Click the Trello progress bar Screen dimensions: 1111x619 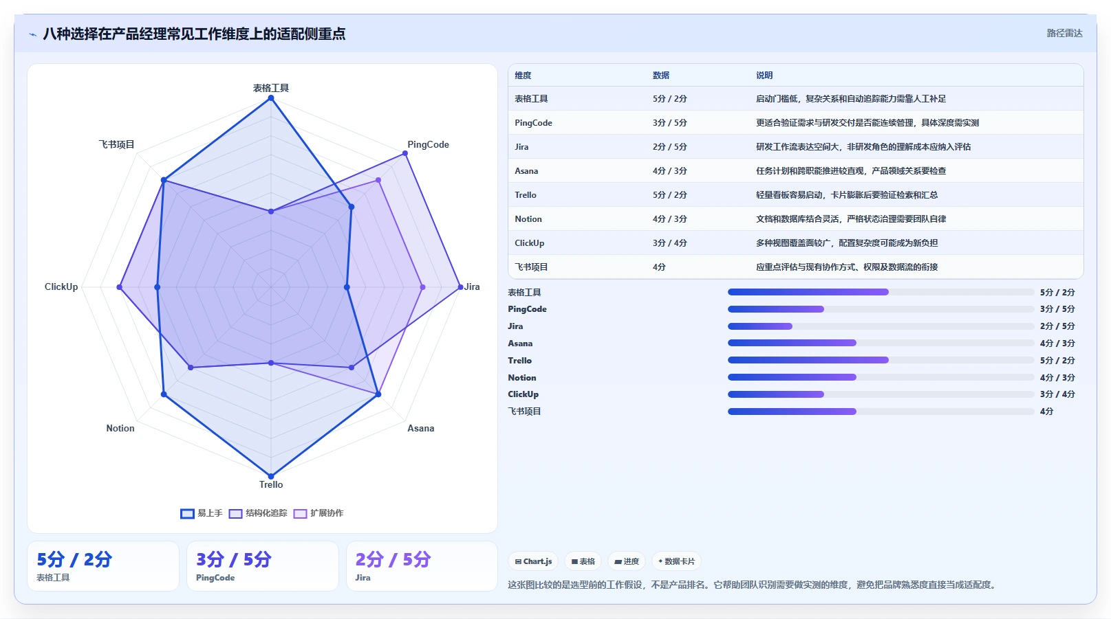881,360
